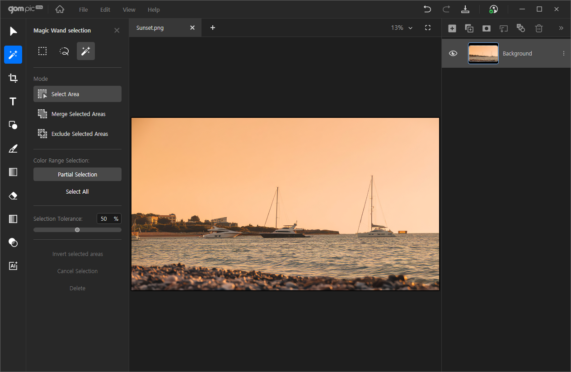
Task: Click the Select All button
Action: click(77, 192)
